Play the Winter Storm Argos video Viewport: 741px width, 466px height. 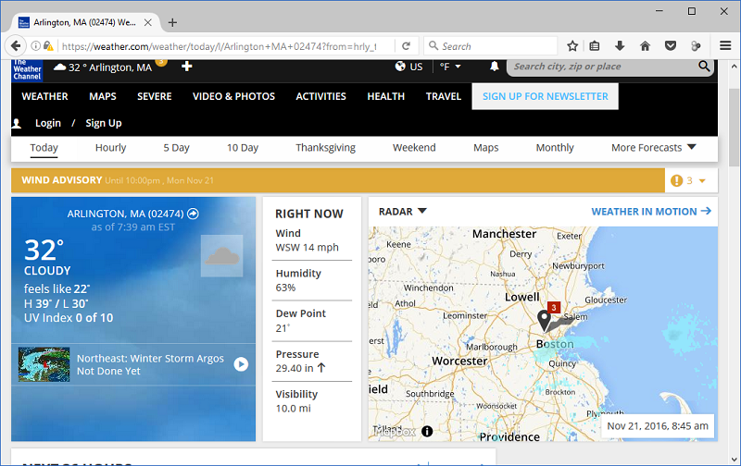(241, 364)
